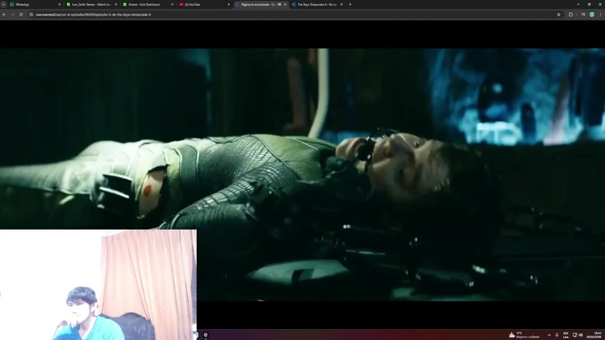
Task: Switch to the WhatsApp tab
Action: click(36, 4)
